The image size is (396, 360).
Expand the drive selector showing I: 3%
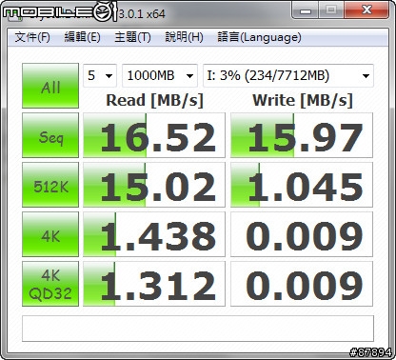click(288, 75)
